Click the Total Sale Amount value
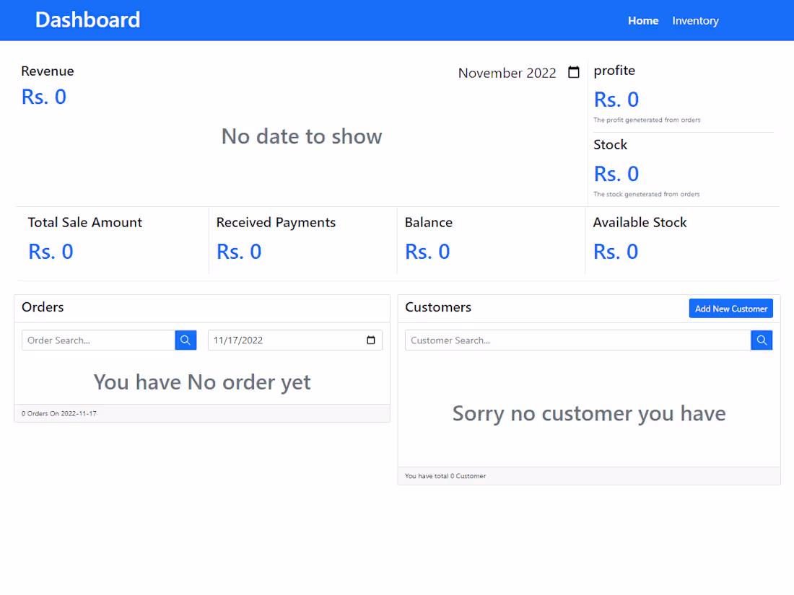The image size is (794, 595). (x=51, y=252)
